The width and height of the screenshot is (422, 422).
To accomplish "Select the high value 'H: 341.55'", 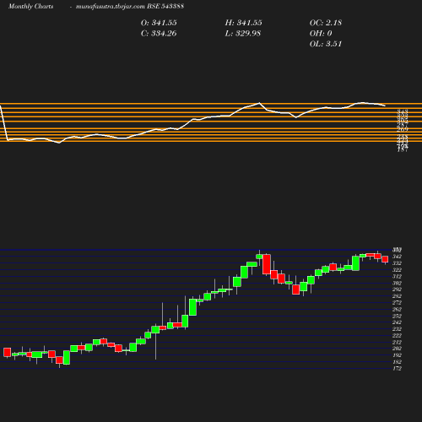I will (x=243, y=23).
